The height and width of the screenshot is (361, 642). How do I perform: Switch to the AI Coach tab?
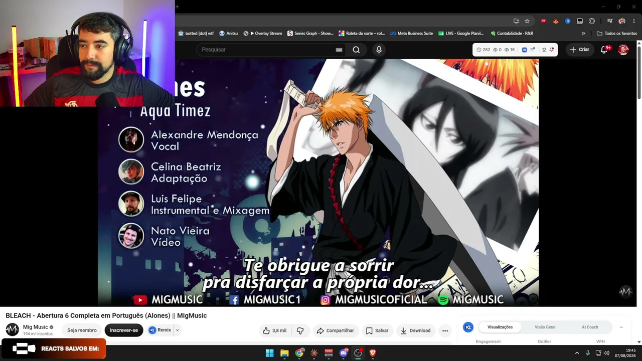point(590,327)
